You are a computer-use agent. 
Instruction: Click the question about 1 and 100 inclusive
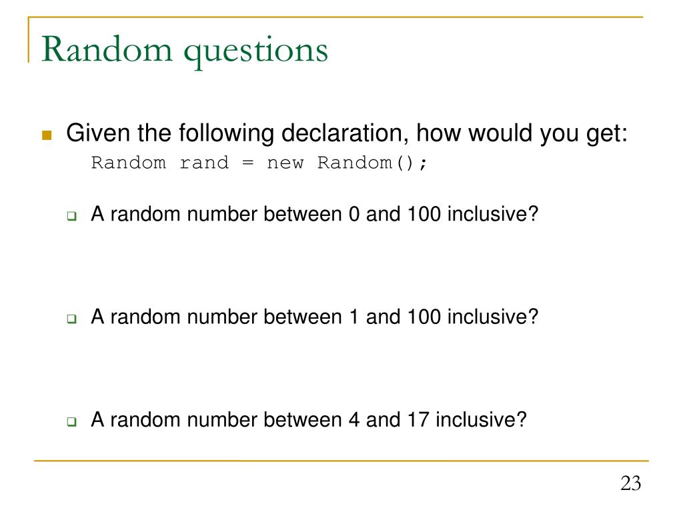pyautogui.click(x=315, y=317)
